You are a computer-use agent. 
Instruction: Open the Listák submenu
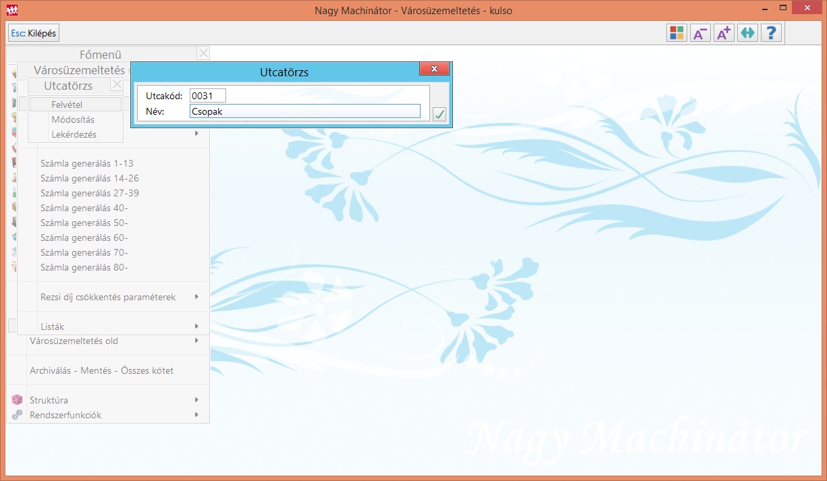(53, 327)
